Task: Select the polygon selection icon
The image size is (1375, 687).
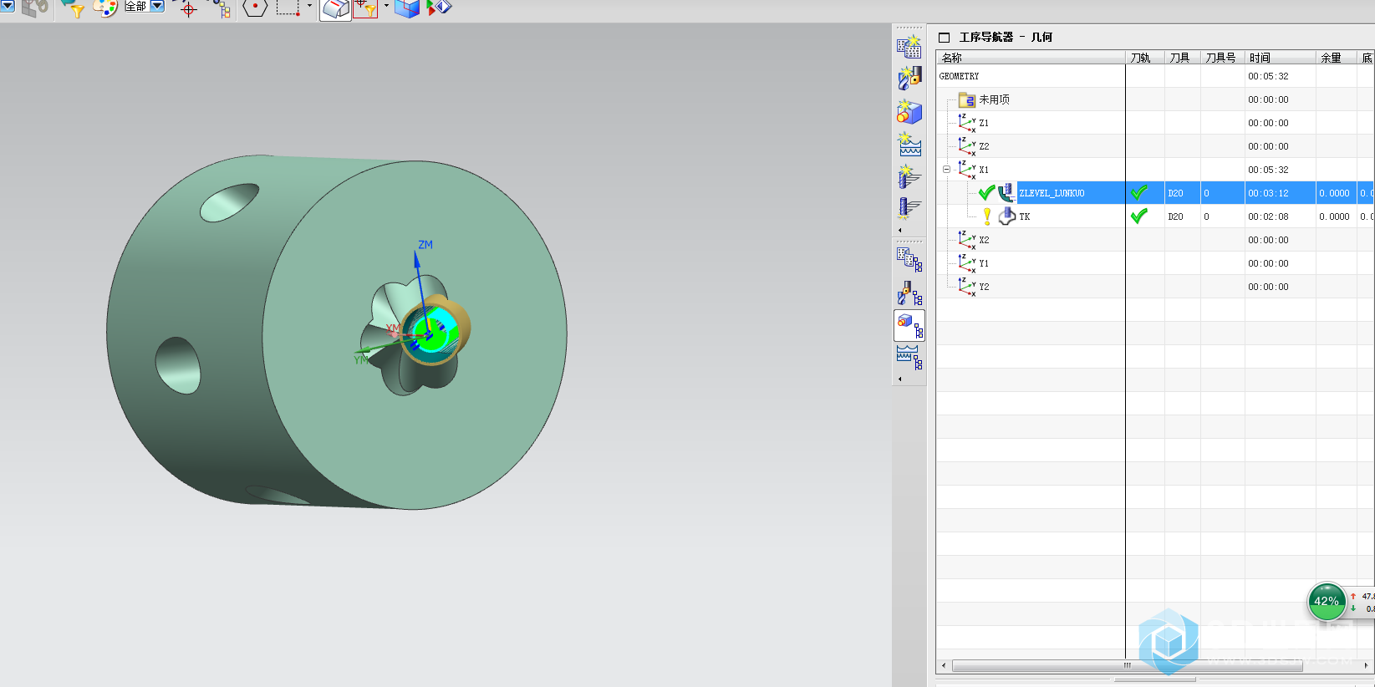Action: (255, 8)
